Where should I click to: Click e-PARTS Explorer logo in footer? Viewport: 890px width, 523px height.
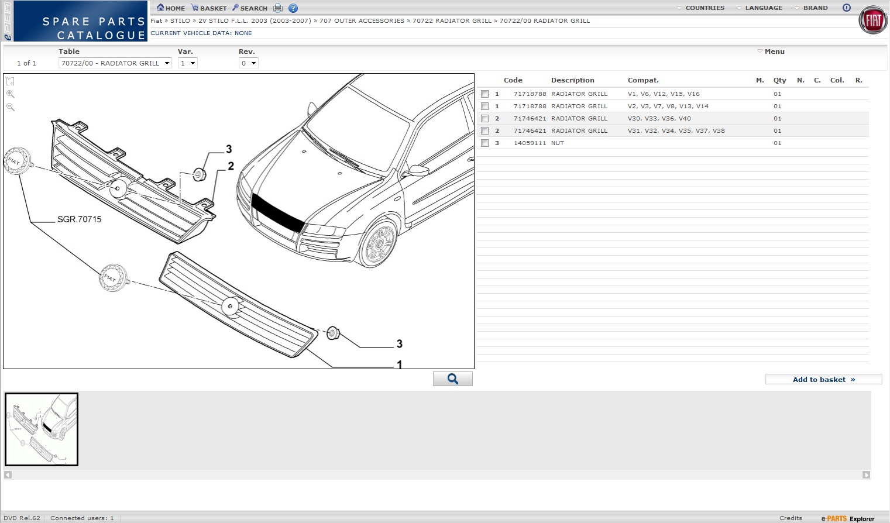tap(848, 518)
